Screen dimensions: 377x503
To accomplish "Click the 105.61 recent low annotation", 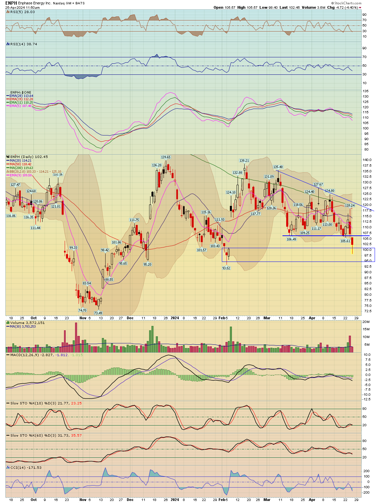I will pos(345,241).
